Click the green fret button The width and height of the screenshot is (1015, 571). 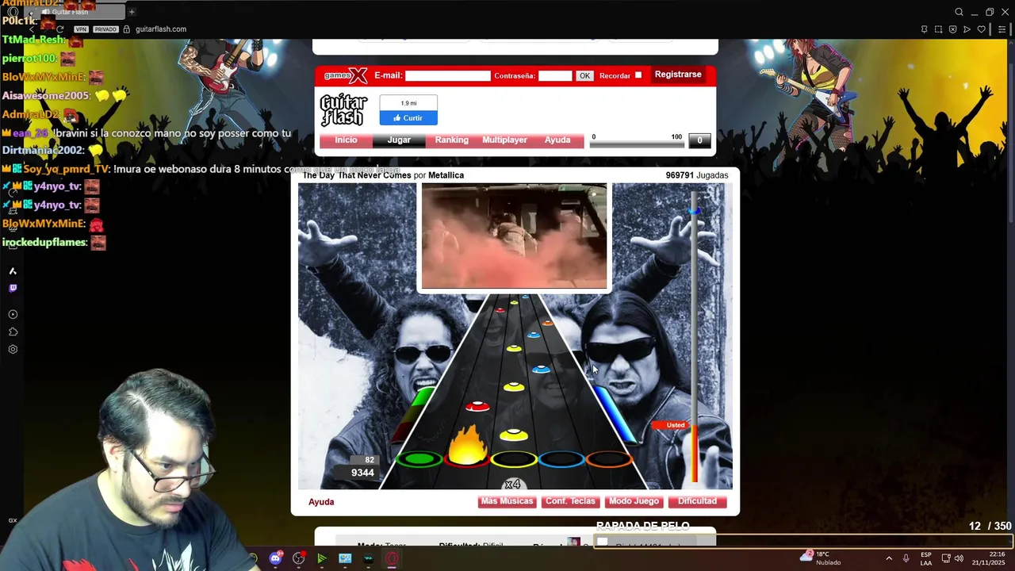419,458
